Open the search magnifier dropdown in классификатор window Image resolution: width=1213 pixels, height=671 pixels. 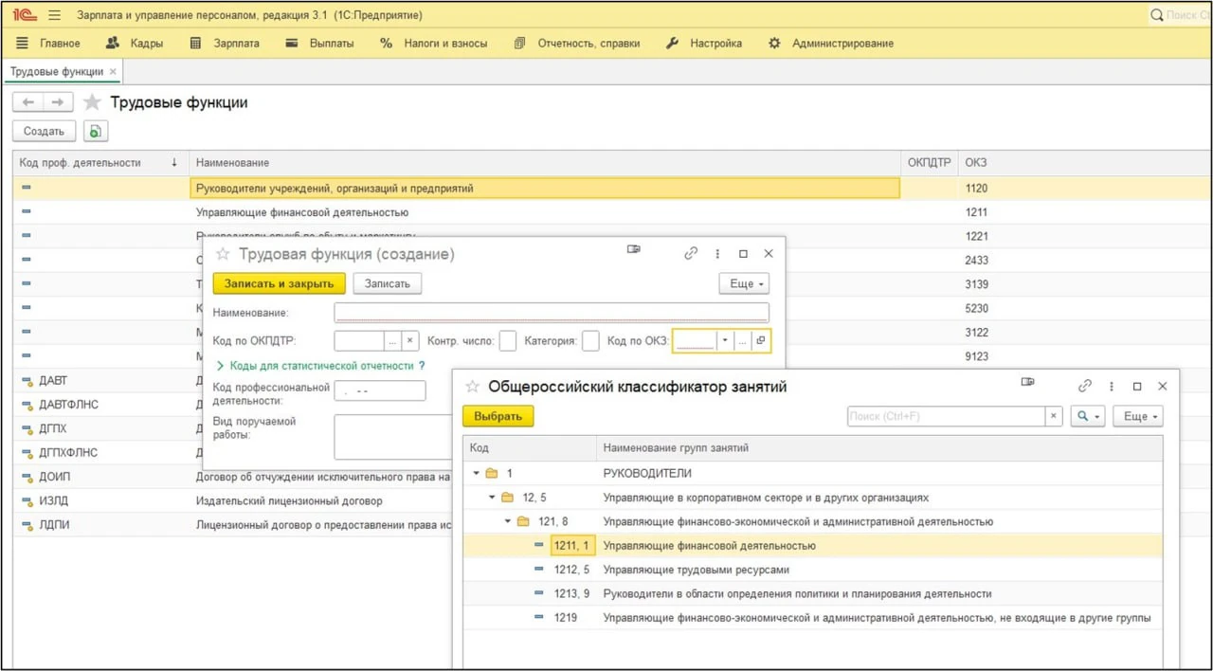(x=1088, y=416)
